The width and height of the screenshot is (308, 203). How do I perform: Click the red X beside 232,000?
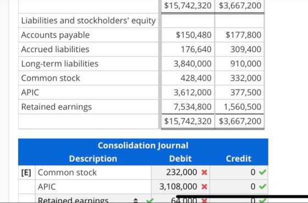[x=204, y=172]
